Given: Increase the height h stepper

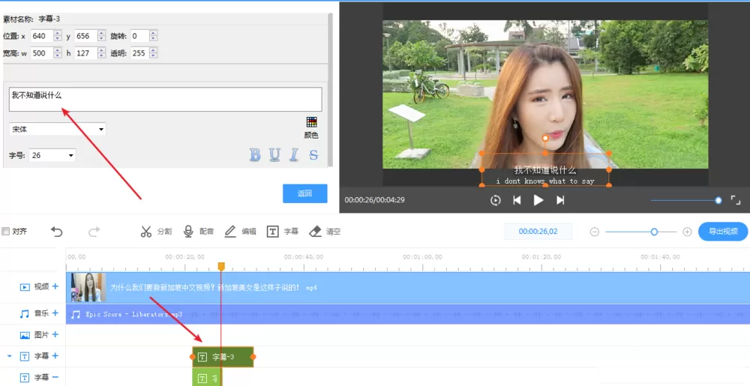Looking at the screenshot, I should [x=101, y=50].
